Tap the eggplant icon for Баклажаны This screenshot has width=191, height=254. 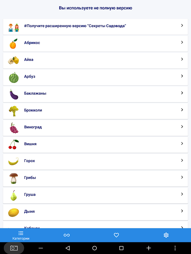[x=14, y=94]
